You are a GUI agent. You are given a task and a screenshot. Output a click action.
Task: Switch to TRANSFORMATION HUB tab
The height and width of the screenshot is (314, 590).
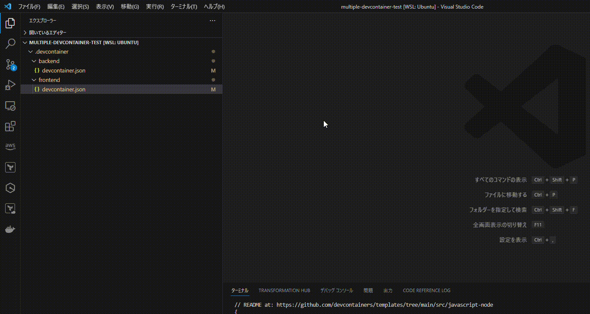284,290
